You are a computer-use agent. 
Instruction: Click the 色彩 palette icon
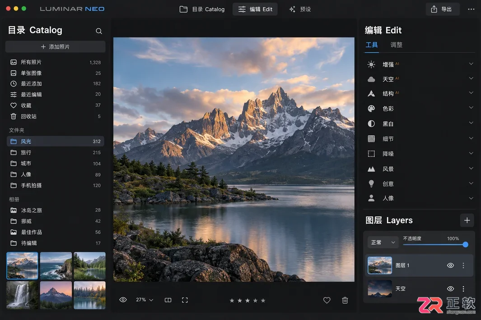coord(371,109)
